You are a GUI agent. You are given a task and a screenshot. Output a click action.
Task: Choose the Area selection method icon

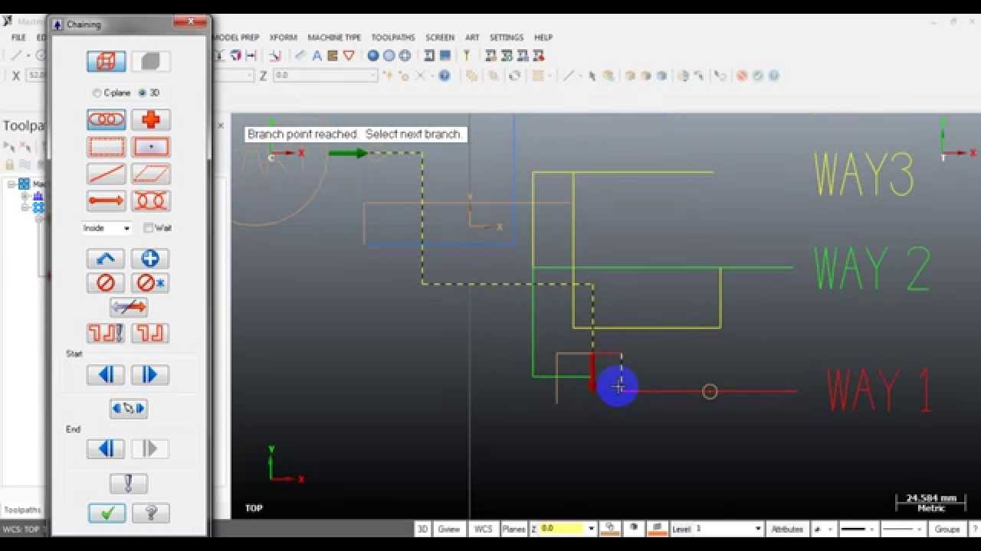coord(151,146)
